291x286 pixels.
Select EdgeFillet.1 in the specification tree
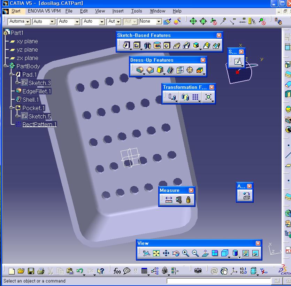point(37,91)
